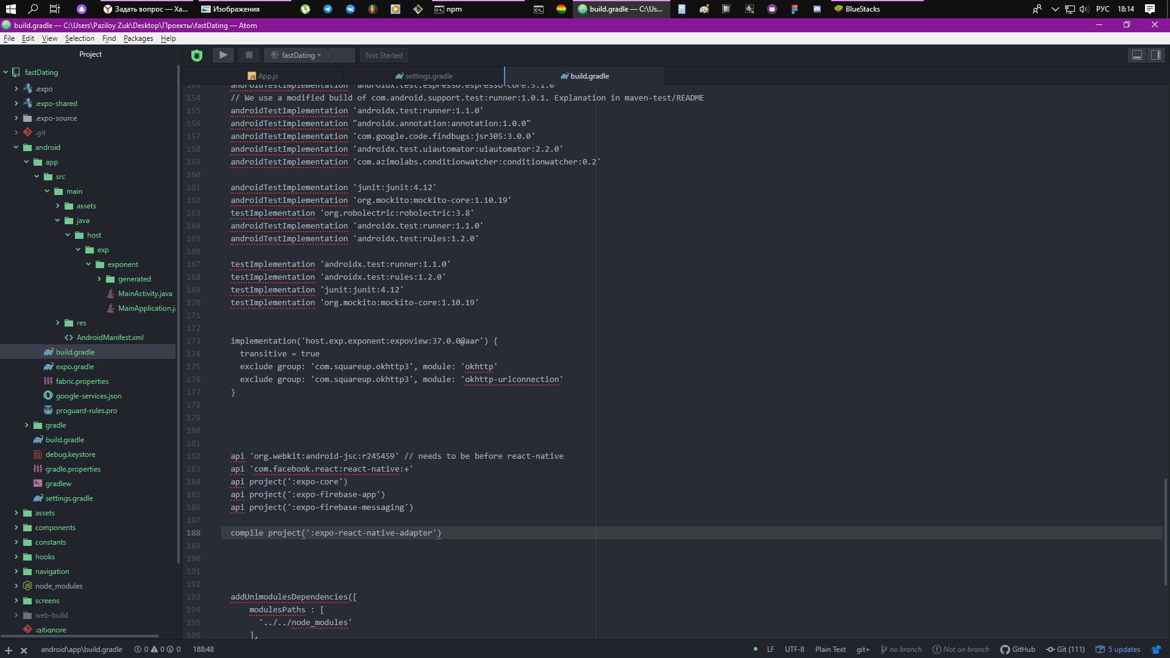
Task: Click the vertical editor scrollbar
Action: click(x=1166, y=531)
